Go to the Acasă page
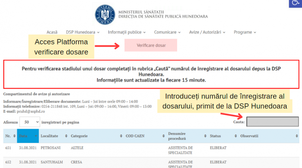 52,32
